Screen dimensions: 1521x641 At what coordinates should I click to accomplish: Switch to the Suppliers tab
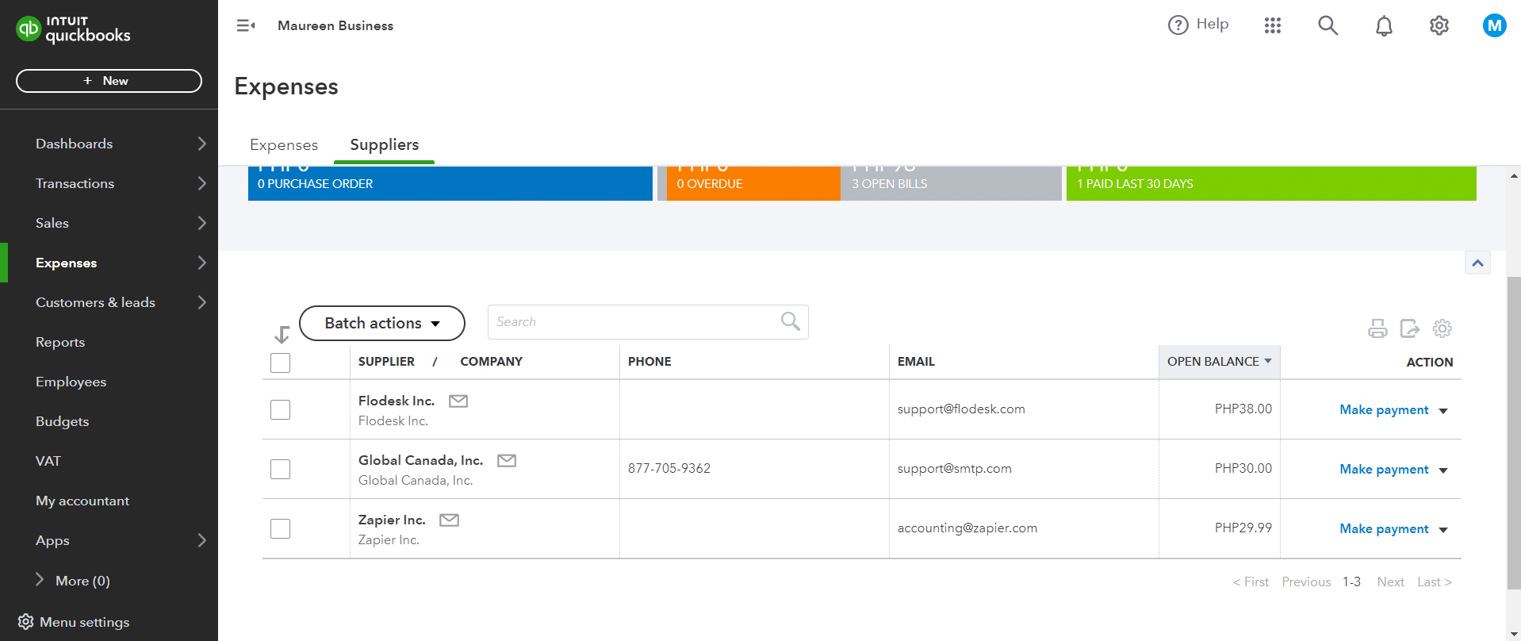(385, 145)
